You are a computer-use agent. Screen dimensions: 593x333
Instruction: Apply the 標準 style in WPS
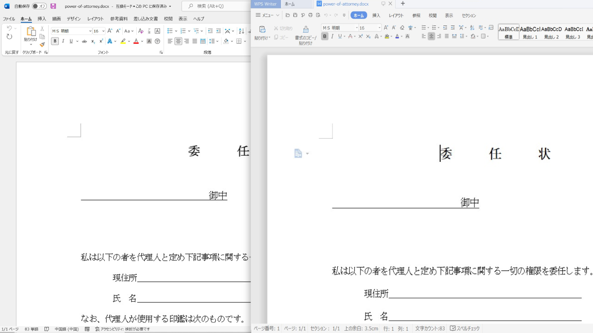(509, 32)
